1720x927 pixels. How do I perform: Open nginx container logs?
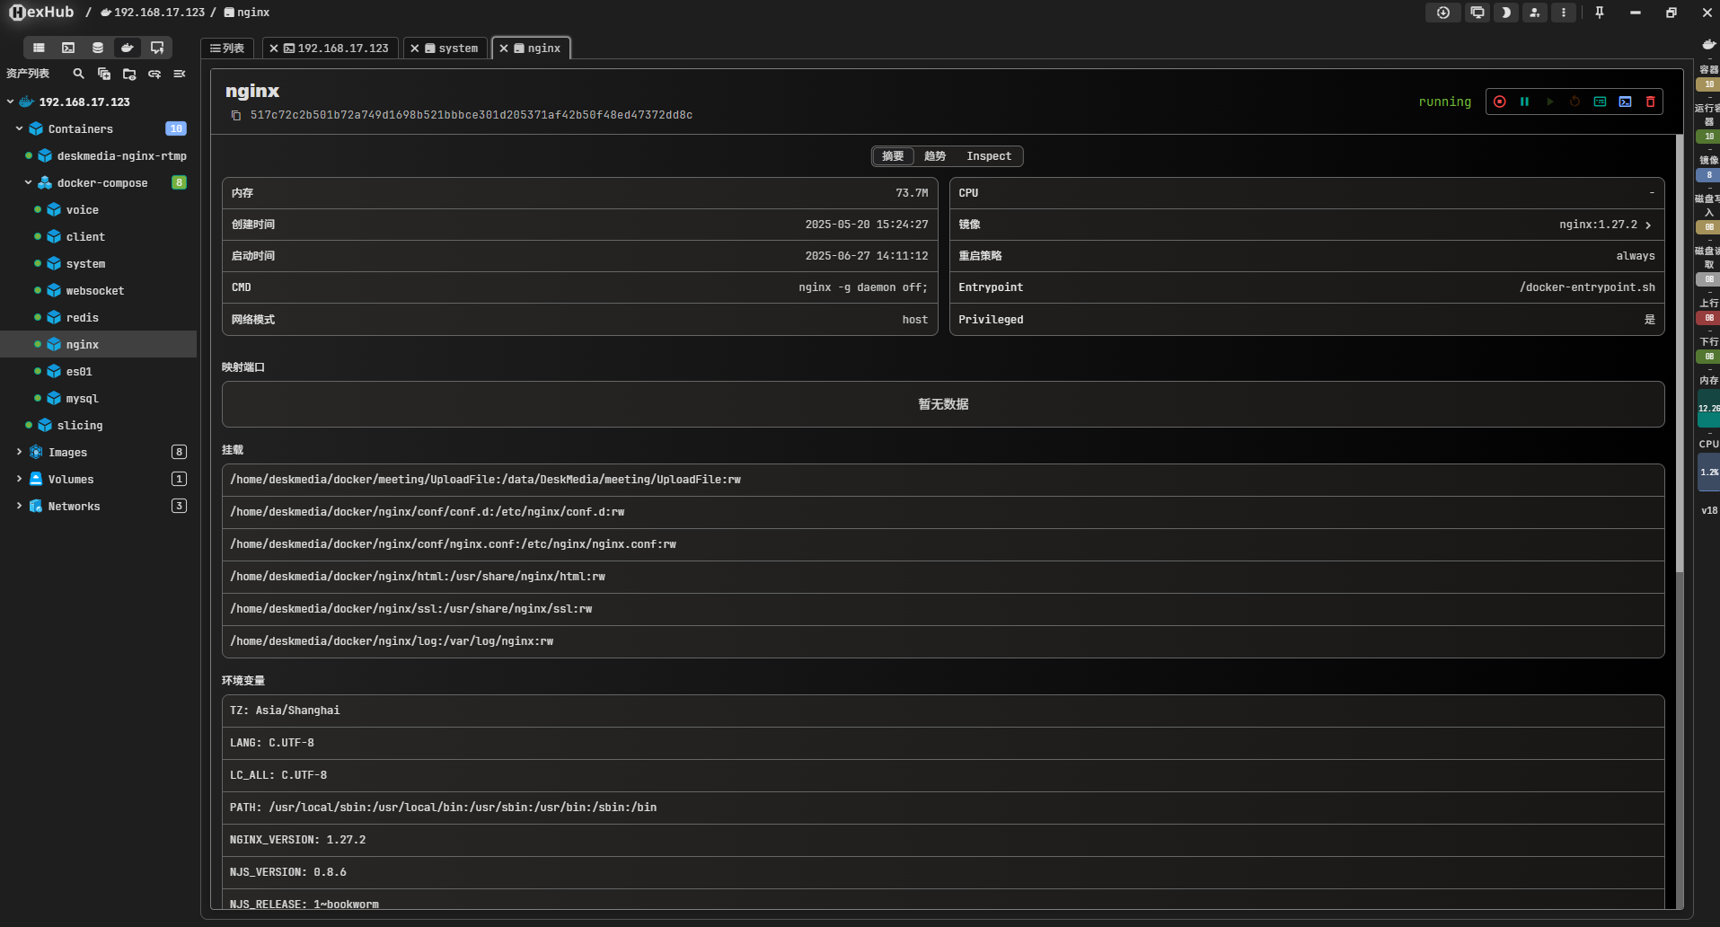(x=1600, y=102)
